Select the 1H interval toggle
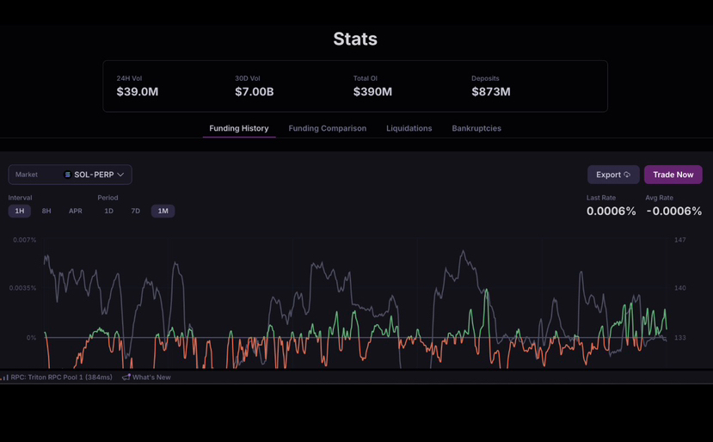 (20, 211)
